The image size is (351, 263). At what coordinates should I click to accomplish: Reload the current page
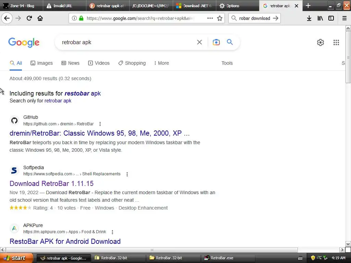(x=29, y=18)
